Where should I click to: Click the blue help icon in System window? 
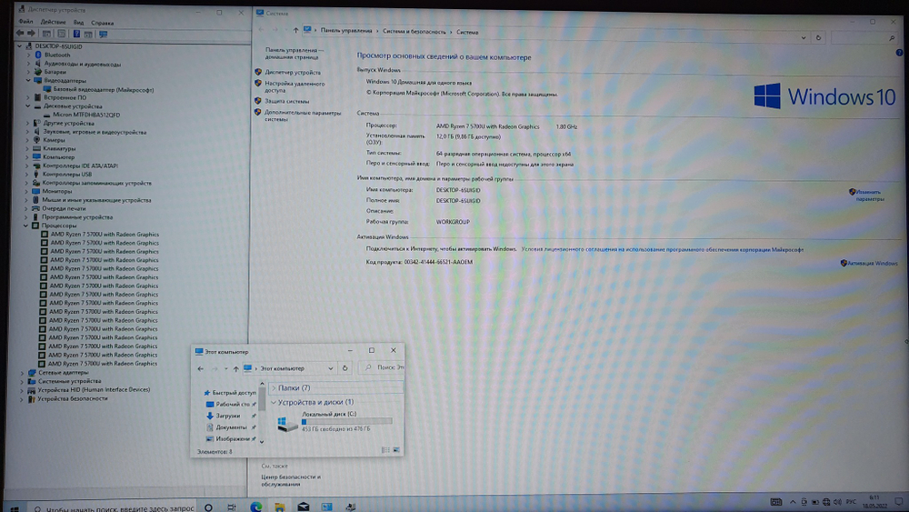point(899,53)
